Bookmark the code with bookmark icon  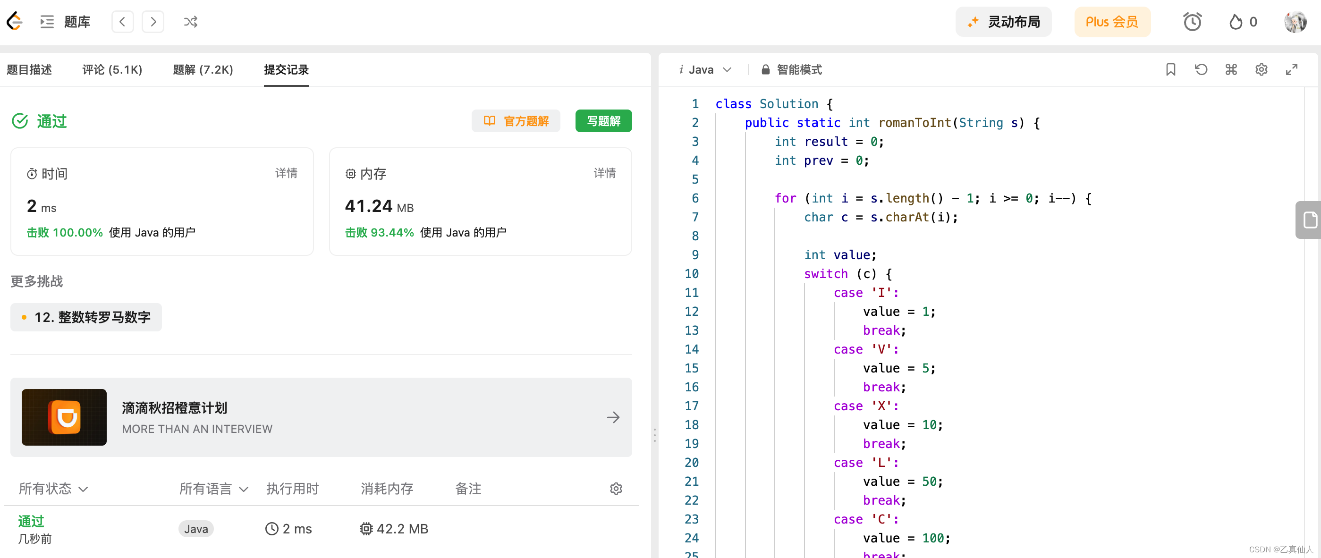1171,69
